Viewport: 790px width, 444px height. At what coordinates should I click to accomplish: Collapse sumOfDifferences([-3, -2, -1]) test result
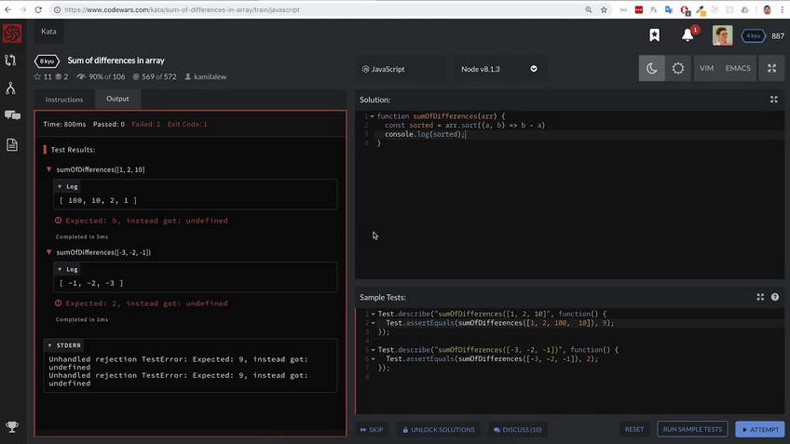pyautogui.click(x=48, y=251)
